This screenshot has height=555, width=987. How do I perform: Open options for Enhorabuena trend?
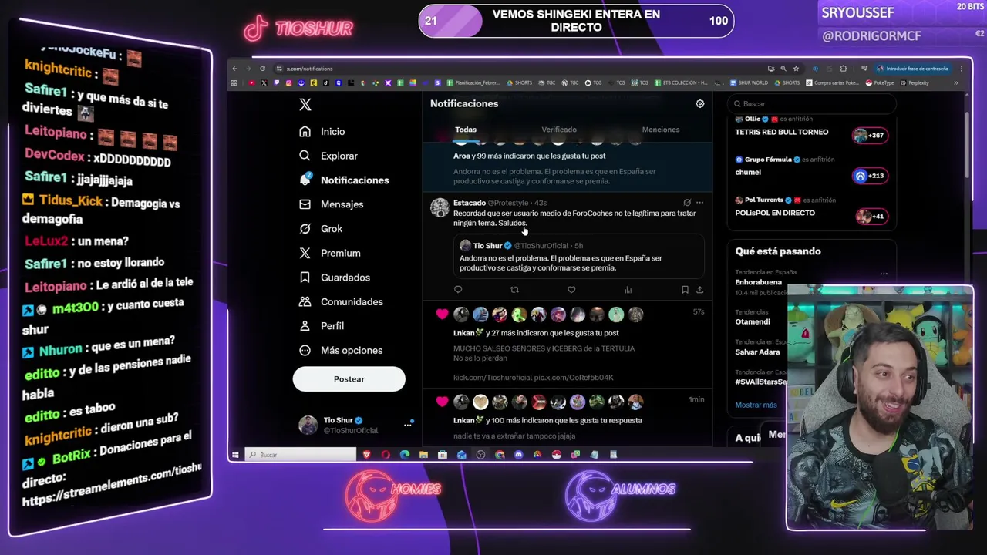[x=884, y=274]
